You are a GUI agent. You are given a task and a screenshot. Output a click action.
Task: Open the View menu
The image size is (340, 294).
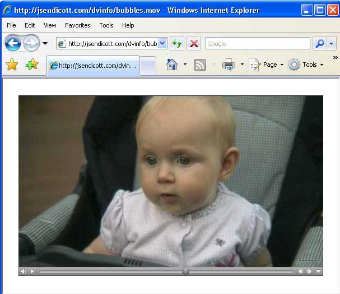tap(50, 25)
